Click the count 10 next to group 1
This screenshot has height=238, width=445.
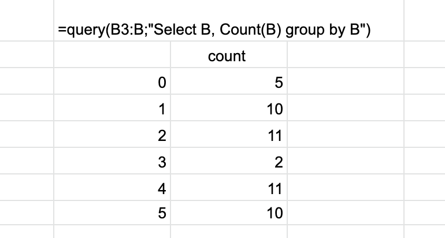(x=229, y=107)
